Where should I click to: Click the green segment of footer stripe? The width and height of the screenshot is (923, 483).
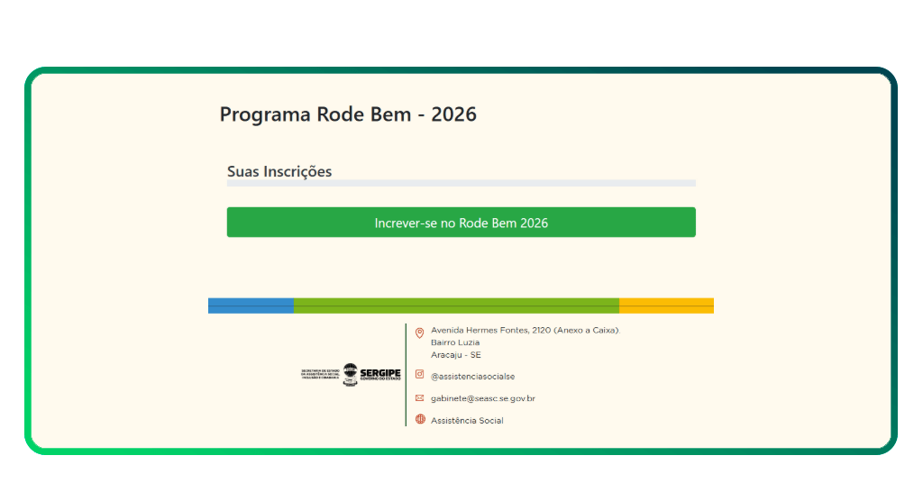pos(456,305)
